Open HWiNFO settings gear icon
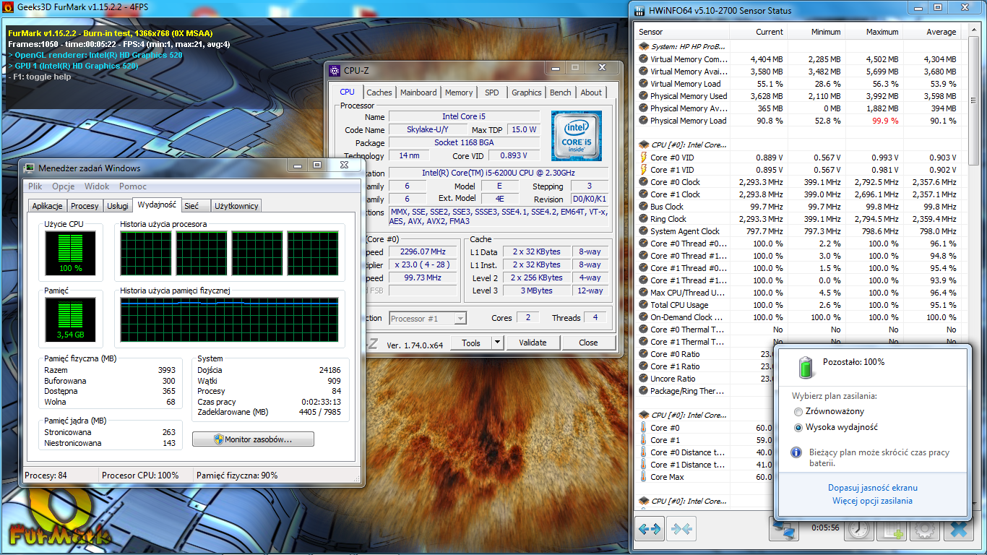 [x=924, y=530]
